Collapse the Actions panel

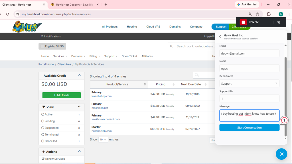tap(79, 151)
